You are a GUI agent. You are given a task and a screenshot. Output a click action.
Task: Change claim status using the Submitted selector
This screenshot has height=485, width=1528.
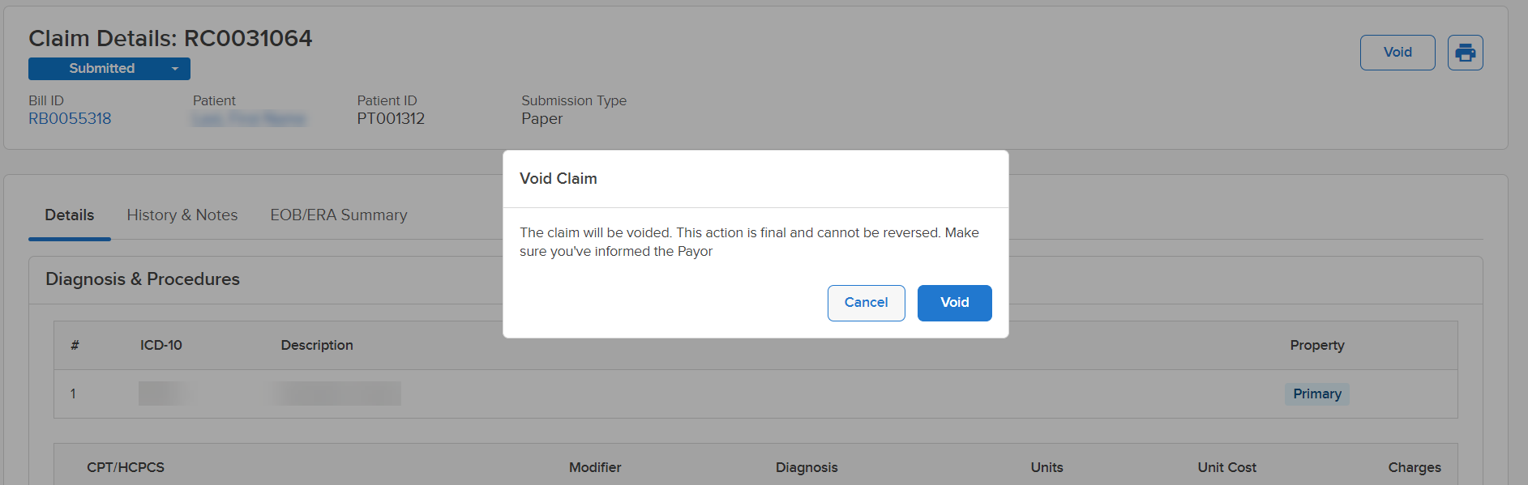pyautogui.click(x=109, y=69)
